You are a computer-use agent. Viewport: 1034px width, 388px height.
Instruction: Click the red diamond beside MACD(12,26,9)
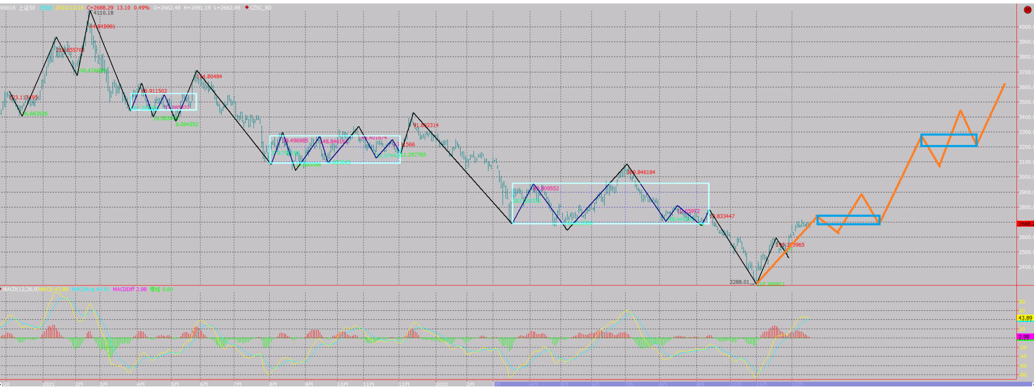coord(1,289)
